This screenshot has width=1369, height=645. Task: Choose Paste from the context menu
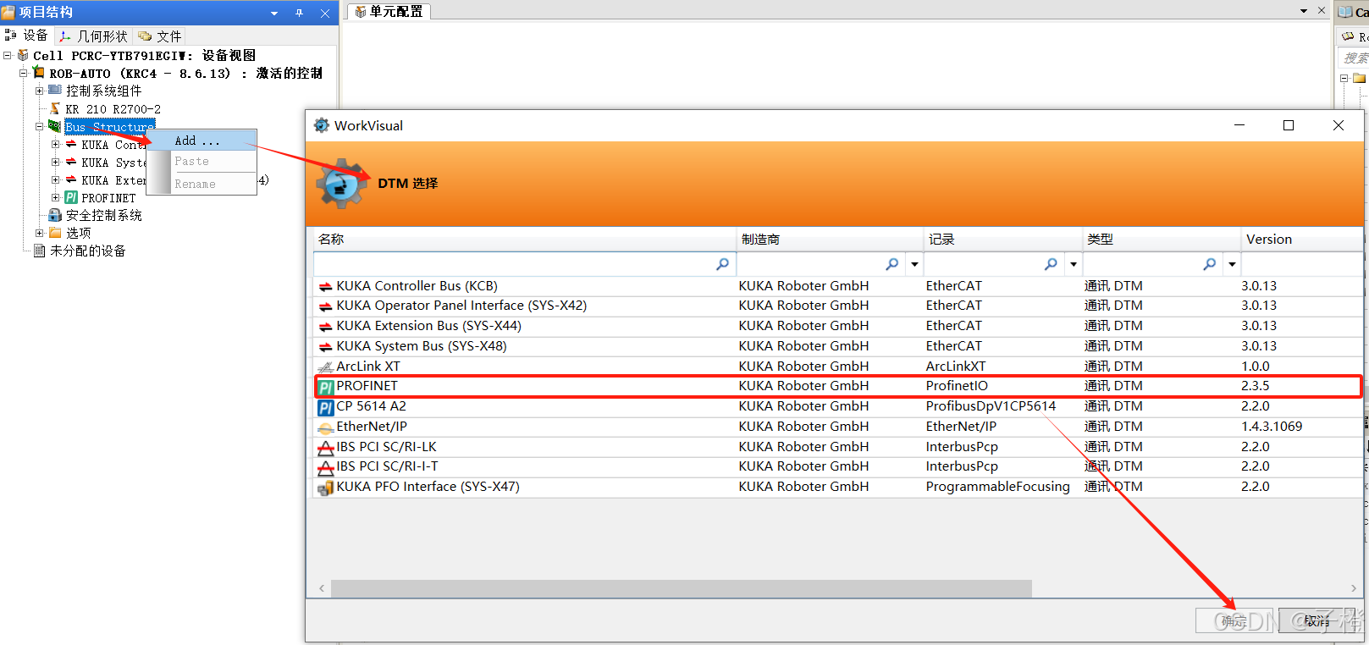click(x=203, y=161)
